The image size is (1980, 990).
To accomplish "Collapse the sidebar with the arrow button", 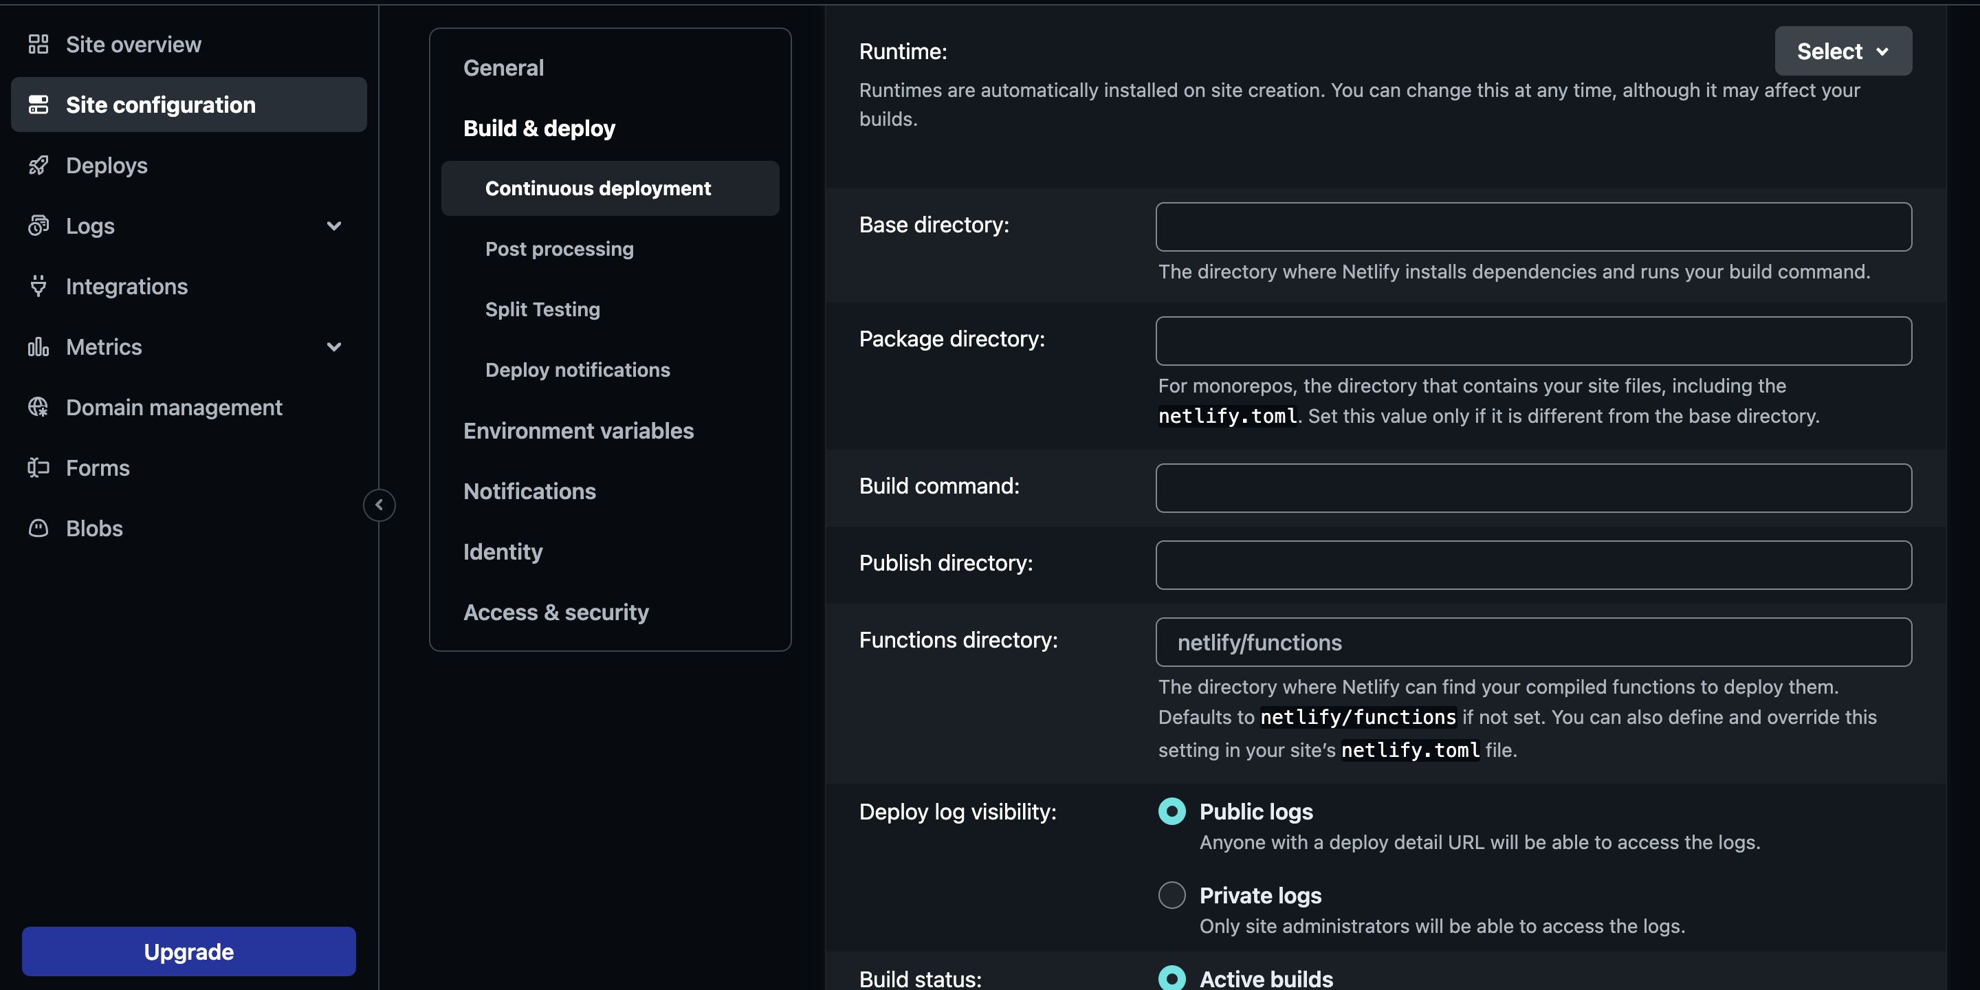I will pos(379,505).
